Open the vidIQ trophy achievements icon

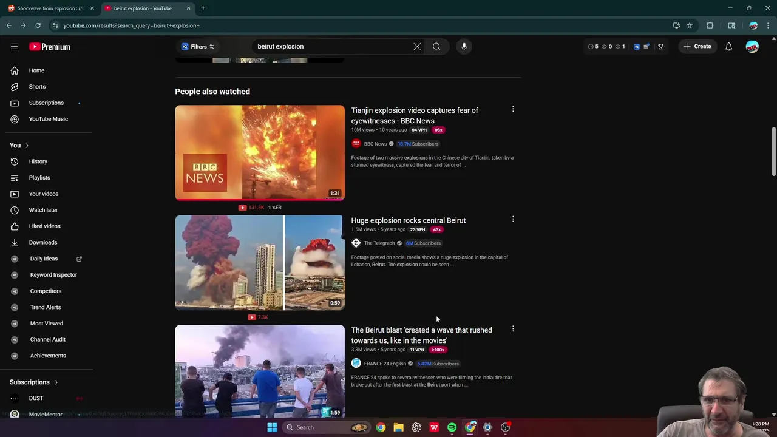tap(660, 47)
